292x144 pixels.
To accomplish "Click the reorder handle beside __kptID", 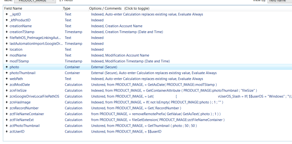I will click(6, 14).
